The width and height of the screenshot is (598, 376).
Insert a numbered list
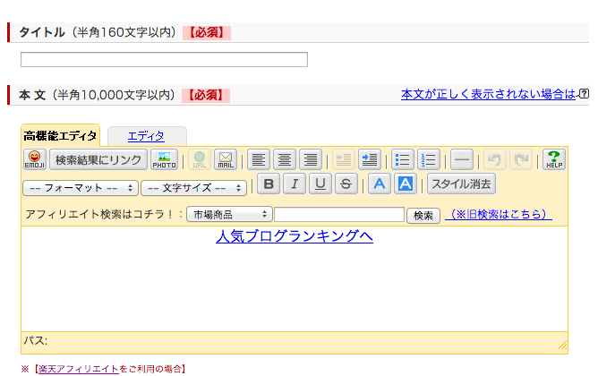point(429,159)
